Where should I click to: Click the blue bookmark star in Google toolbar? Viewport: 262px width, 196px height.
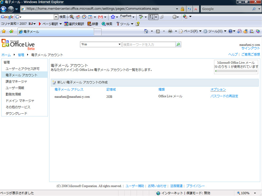tap(113, 17)
